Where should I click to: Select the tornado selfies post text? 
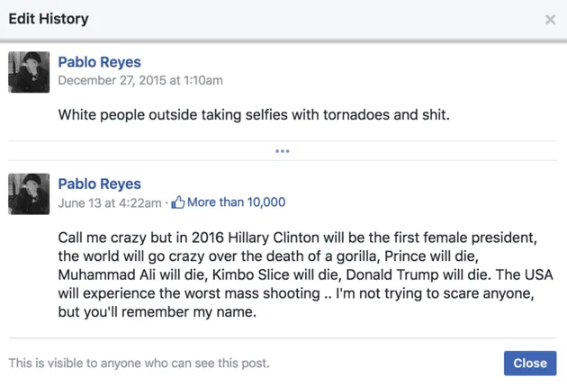click(x=254, y=115)
